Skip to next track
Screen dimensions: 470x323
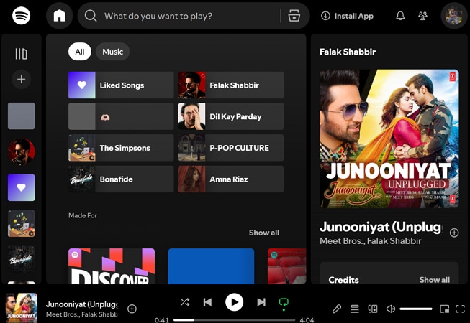pos(261,302)
